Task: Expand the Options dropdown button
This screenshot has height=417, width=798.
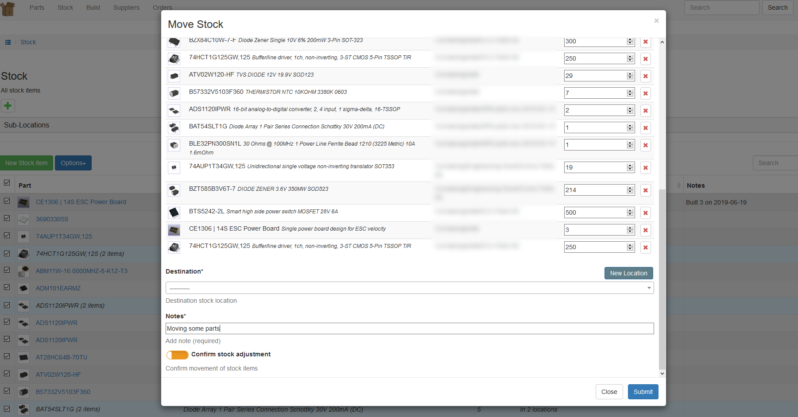Action: point(73,163)
